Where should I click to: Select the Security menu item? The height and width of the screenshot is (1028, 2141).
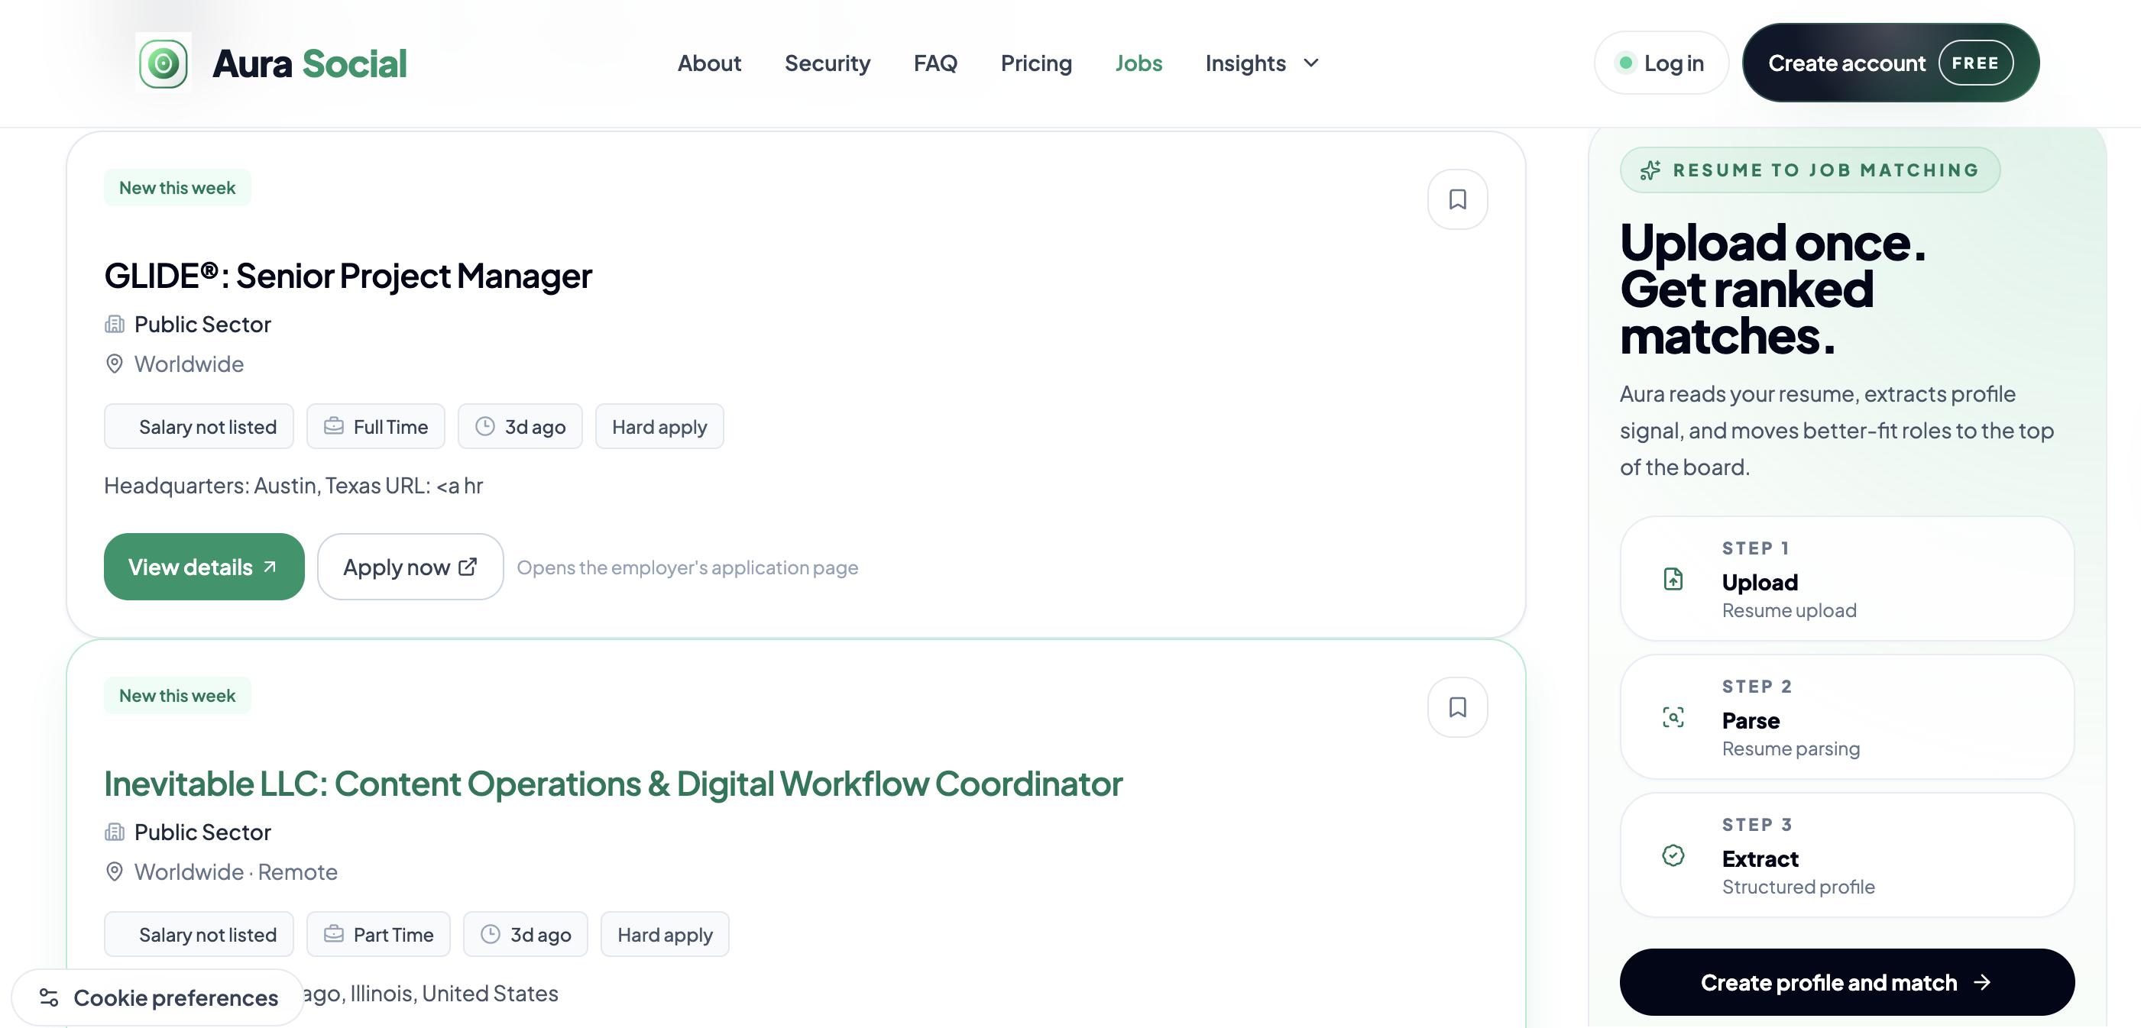(827, 63)
